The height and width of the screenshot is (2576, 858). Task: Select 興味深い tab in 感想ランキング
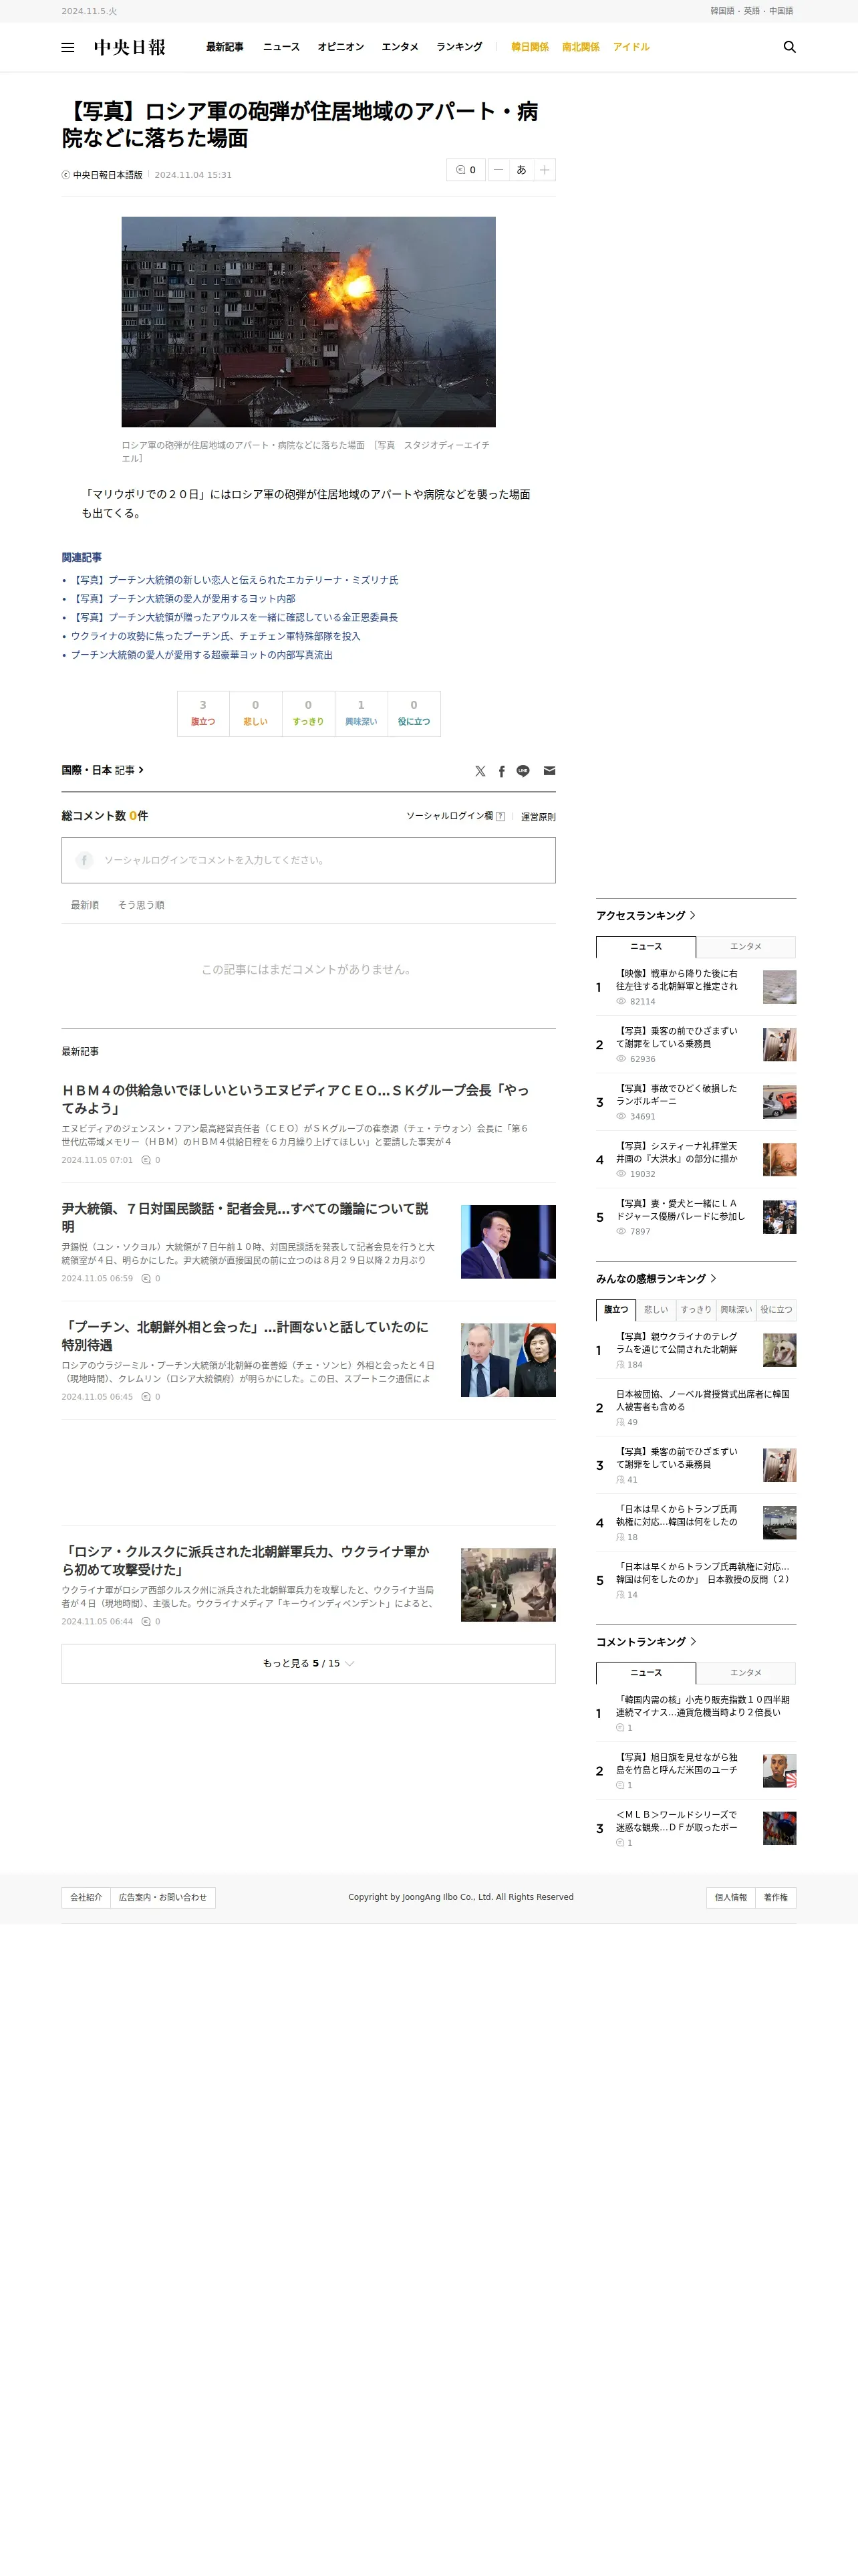tap(736, 1310)
